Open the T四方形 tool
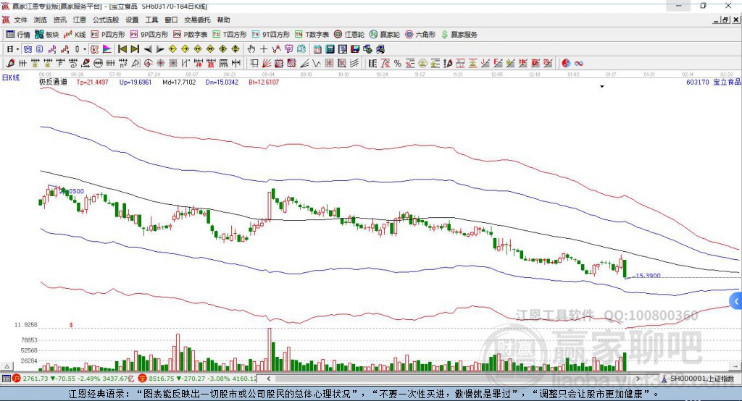The width and height of the screenshot is (742, 401). click(230, 35)
